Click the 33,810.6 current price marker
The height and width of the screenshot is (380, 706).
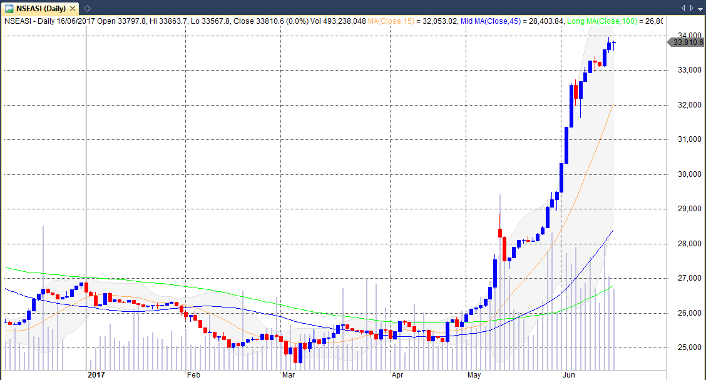[686, 42]
